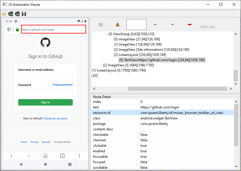This screenshot has height=171, width=241.
Task: Open the Contact GitHub footer link
Action: tap(62, 142)
